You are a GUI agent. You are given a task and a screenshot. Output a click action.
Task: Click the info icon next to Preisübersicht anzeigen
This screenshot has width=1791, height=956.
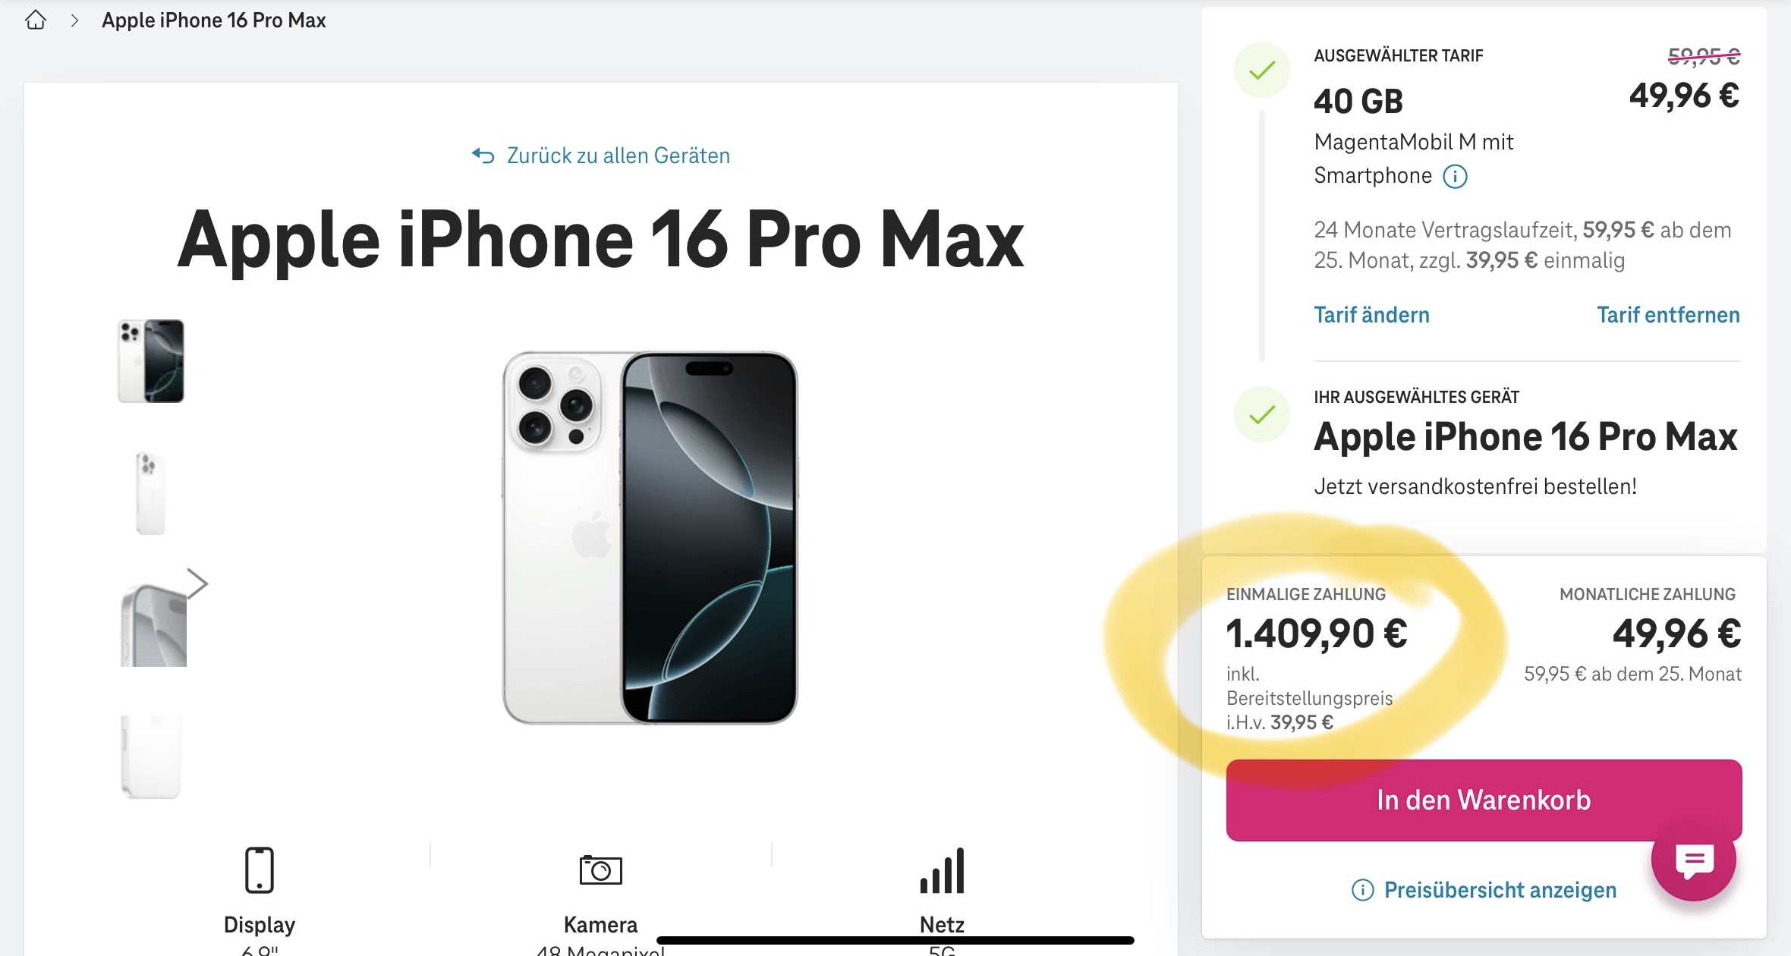[1362, 890]
